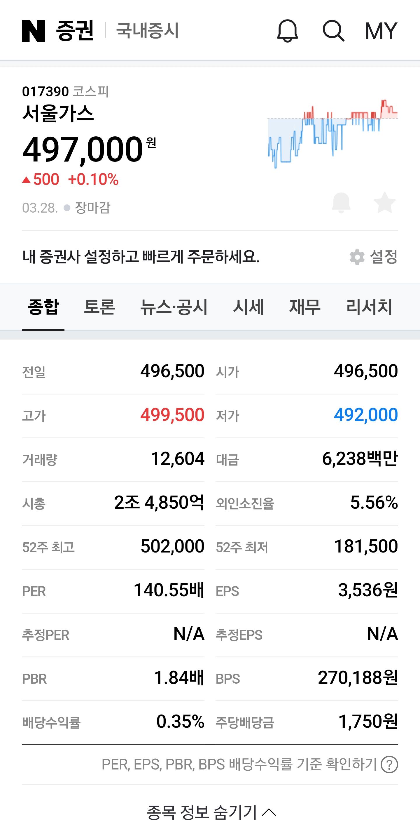Open the 재무 tab

point(304,307)
